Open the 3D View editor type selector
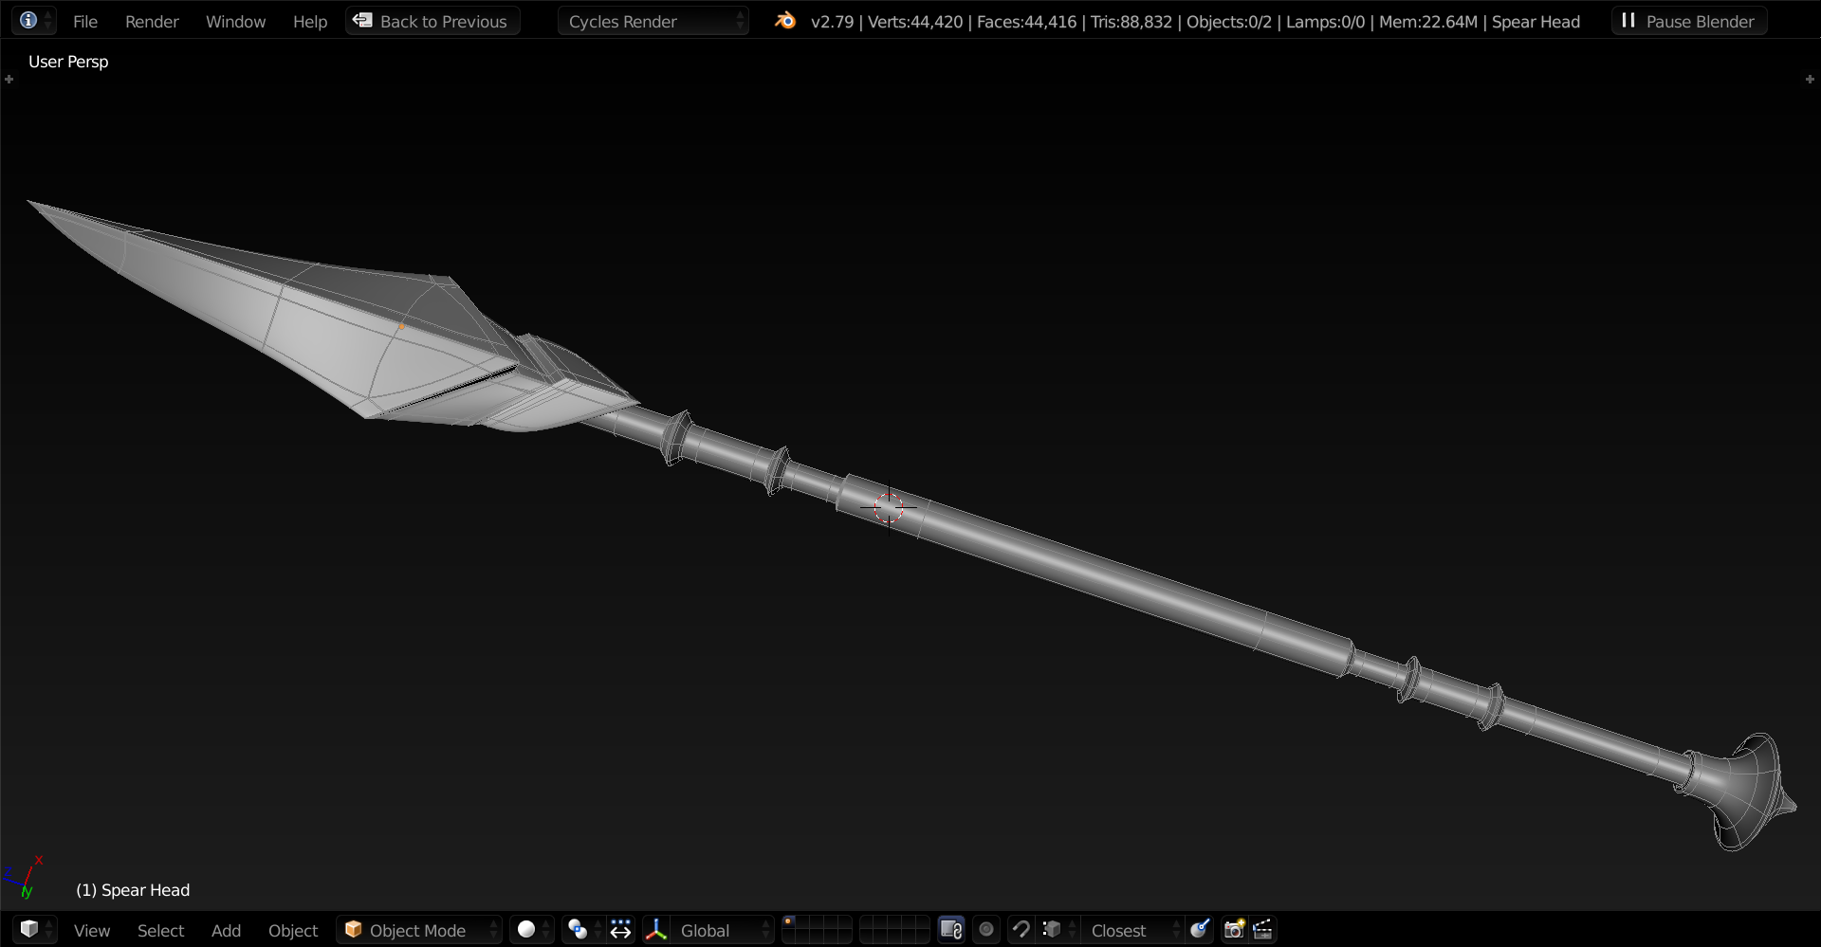The width and height of the screenshot is (1821, 947). [x=36, y=930]
